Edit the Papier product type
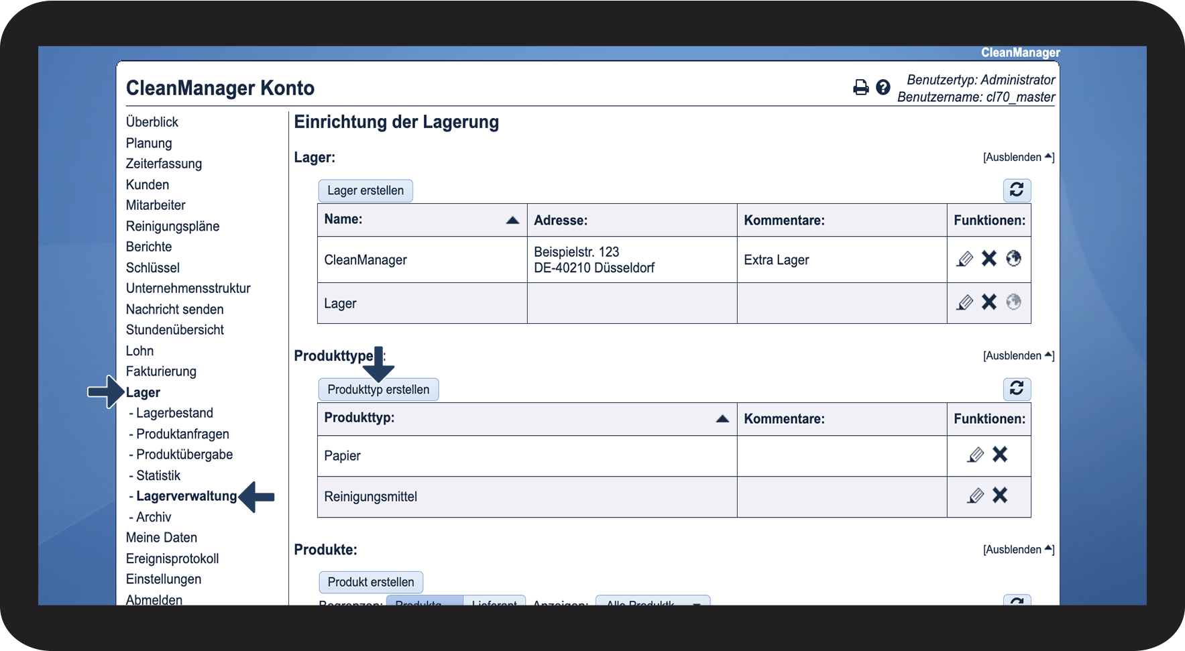The width and height of the screenshot is (1185, 651). click(x=976, y=455)
